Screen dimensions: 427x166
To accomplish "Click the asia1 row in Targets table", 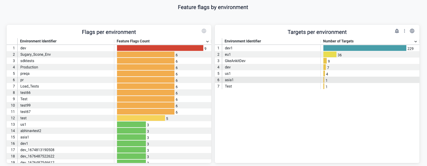I will (229, 80).
